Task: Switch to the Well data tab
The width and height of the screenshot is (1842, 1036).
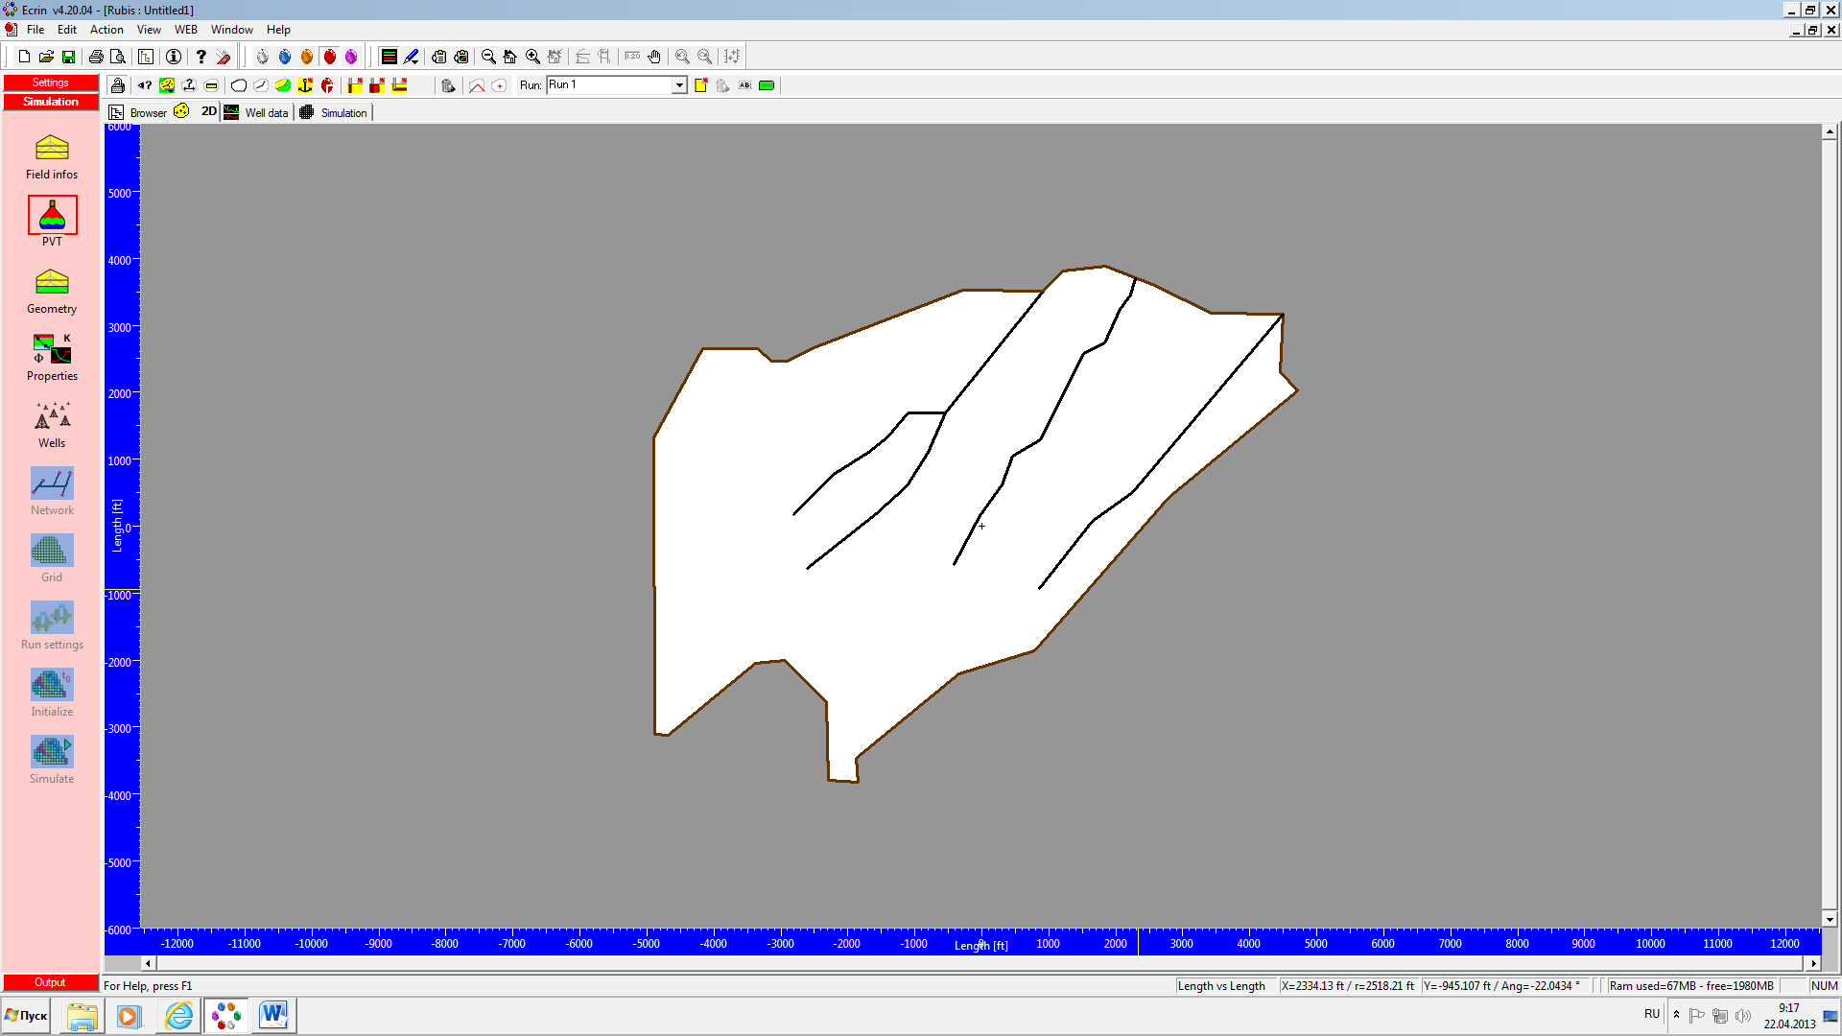Action: pyautogui.click(x=256, y=112)
